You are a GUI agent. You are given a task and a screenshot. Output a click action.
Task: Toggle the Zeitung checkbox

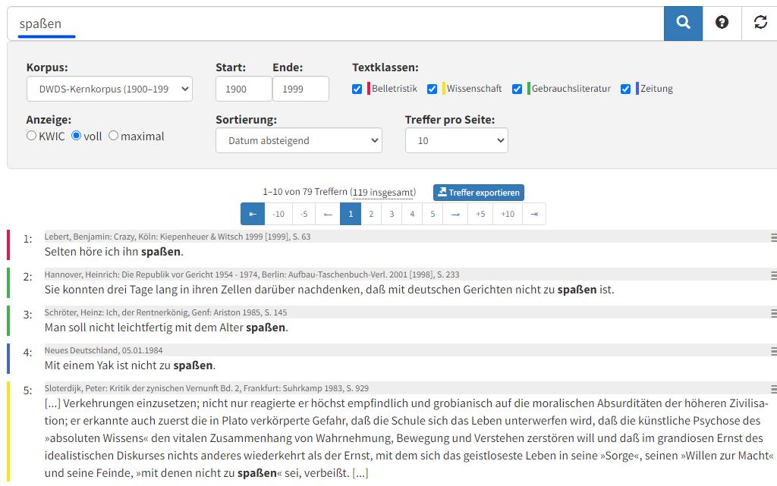pyautogui.click(x=625, y=89)
